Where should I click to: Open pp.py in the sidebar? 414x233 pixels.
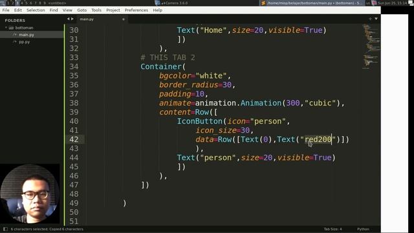[25, 41]
